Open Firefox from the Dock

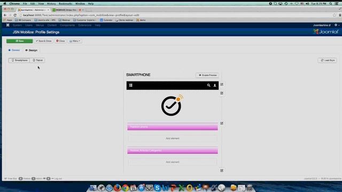pyautogui.click(x=118, y=188)
